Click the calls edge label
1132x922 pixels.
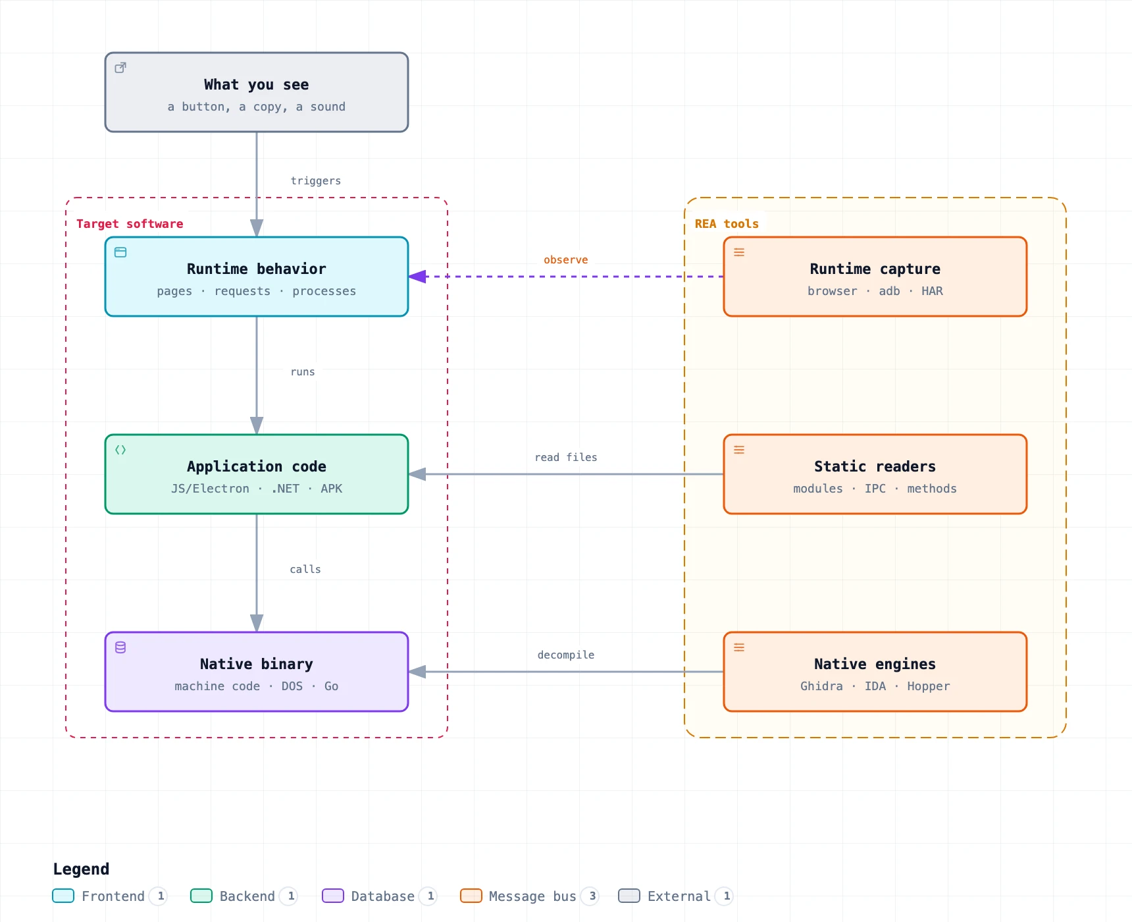pyautogui.click(x=305, y=569)
